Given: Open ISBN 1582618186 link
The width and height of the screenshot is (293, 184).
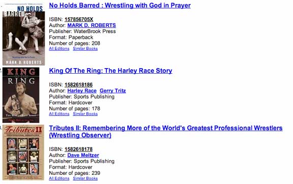Looking at the screenshot, I should 78,84.
